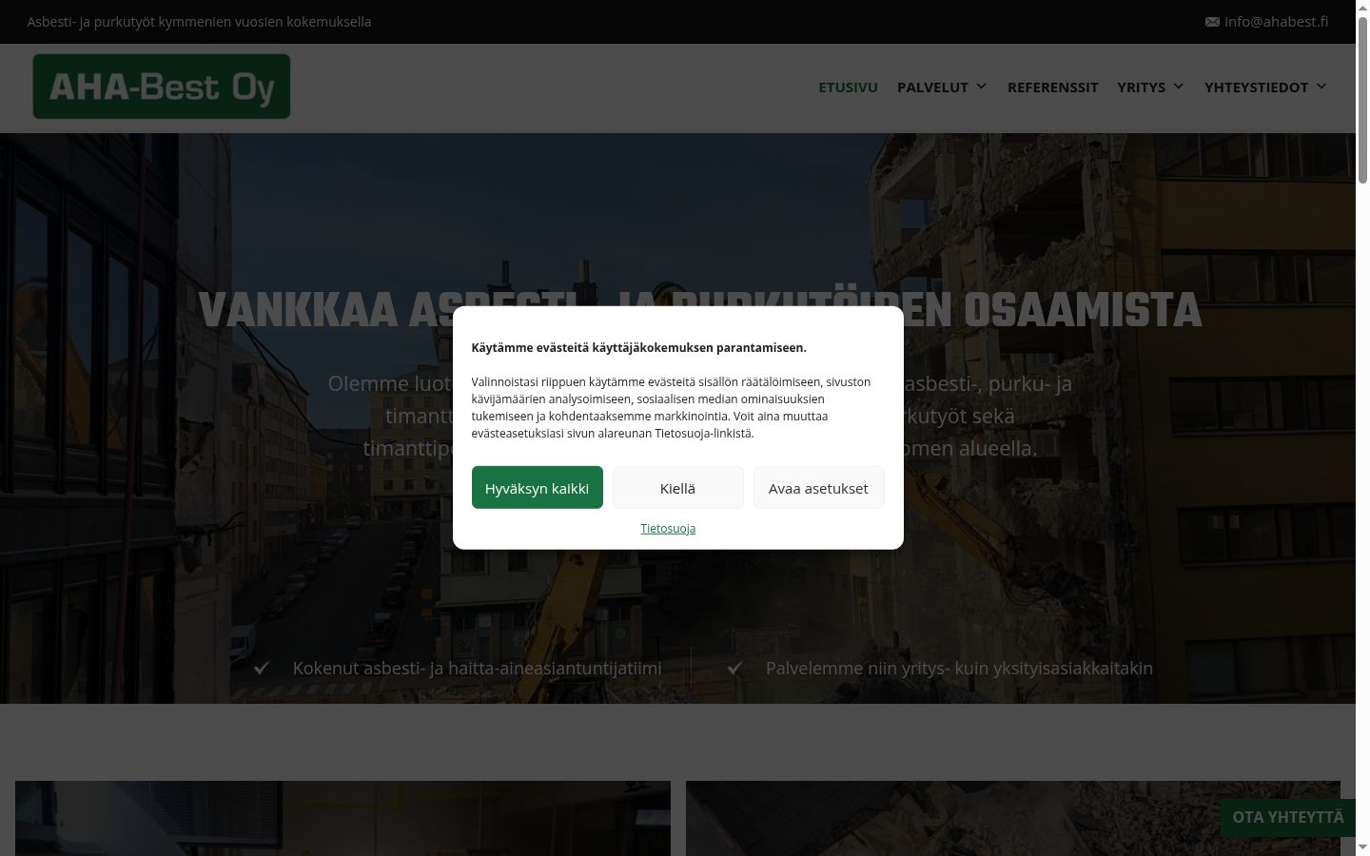Image resolution: width=1370 pixels, height=856 pixels.
Task: Open the Palvelut menu item
Action: click(932, 87)
